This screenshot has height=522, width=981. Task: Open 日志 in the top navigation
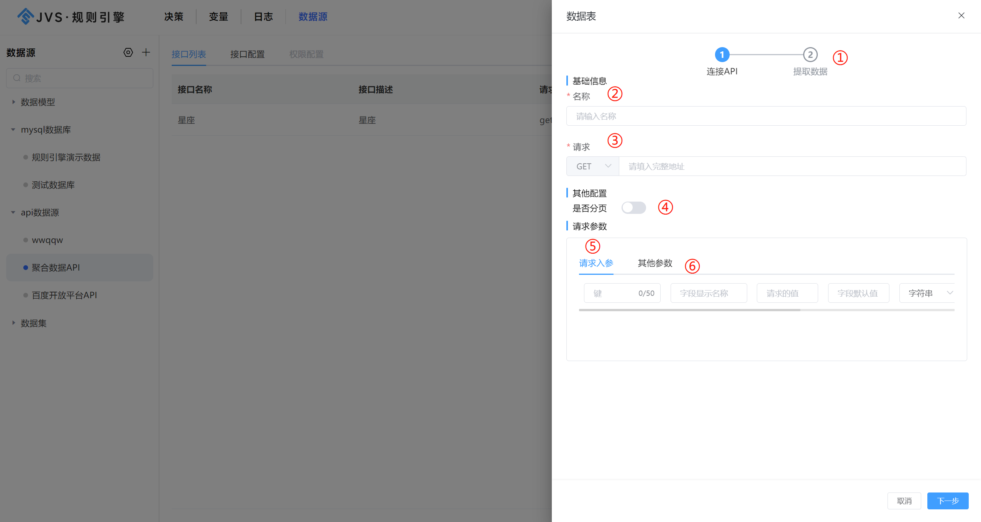coord(263,16)
